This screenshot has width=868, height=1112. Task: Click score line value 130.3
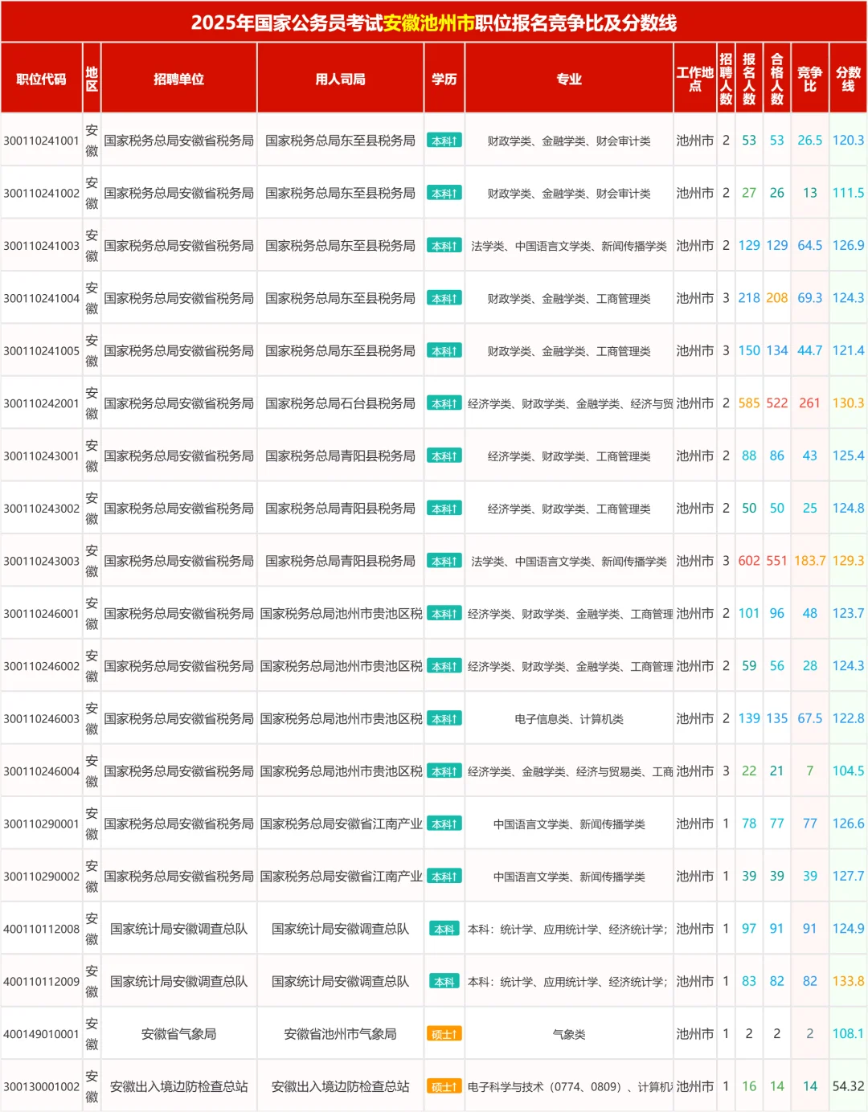(848, 403)
